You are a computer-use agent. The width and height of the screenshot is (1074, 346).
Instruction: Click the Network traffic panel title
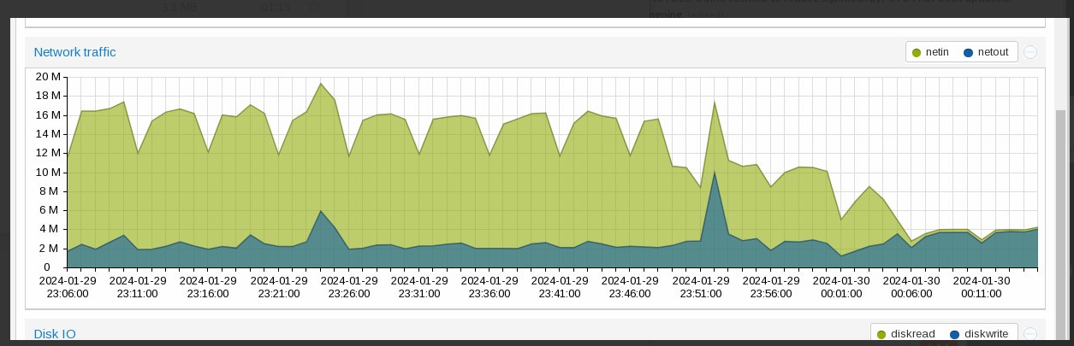pos(74,52)
